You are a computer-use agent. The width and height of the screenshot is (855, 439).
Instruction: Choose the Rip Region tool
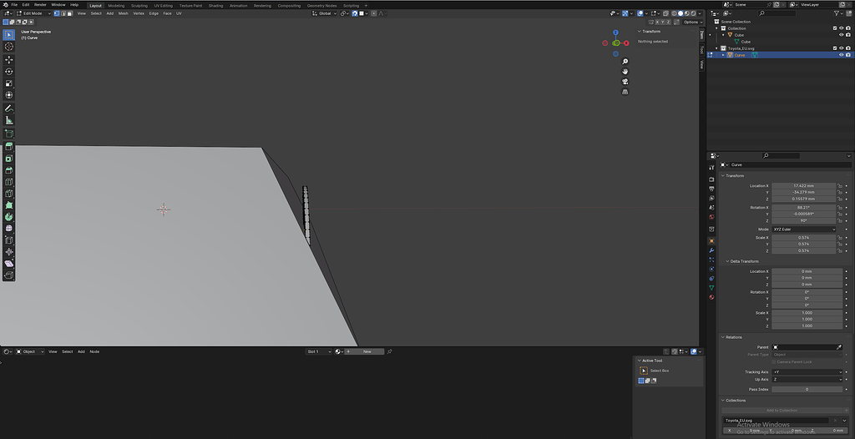(x=8, y=275)
